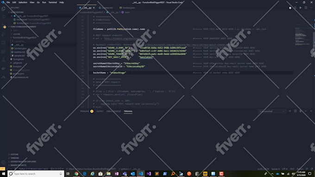Open File Explorer from the taskbar
The width and height of the screenshot is (315, 177).
[108, 174]
